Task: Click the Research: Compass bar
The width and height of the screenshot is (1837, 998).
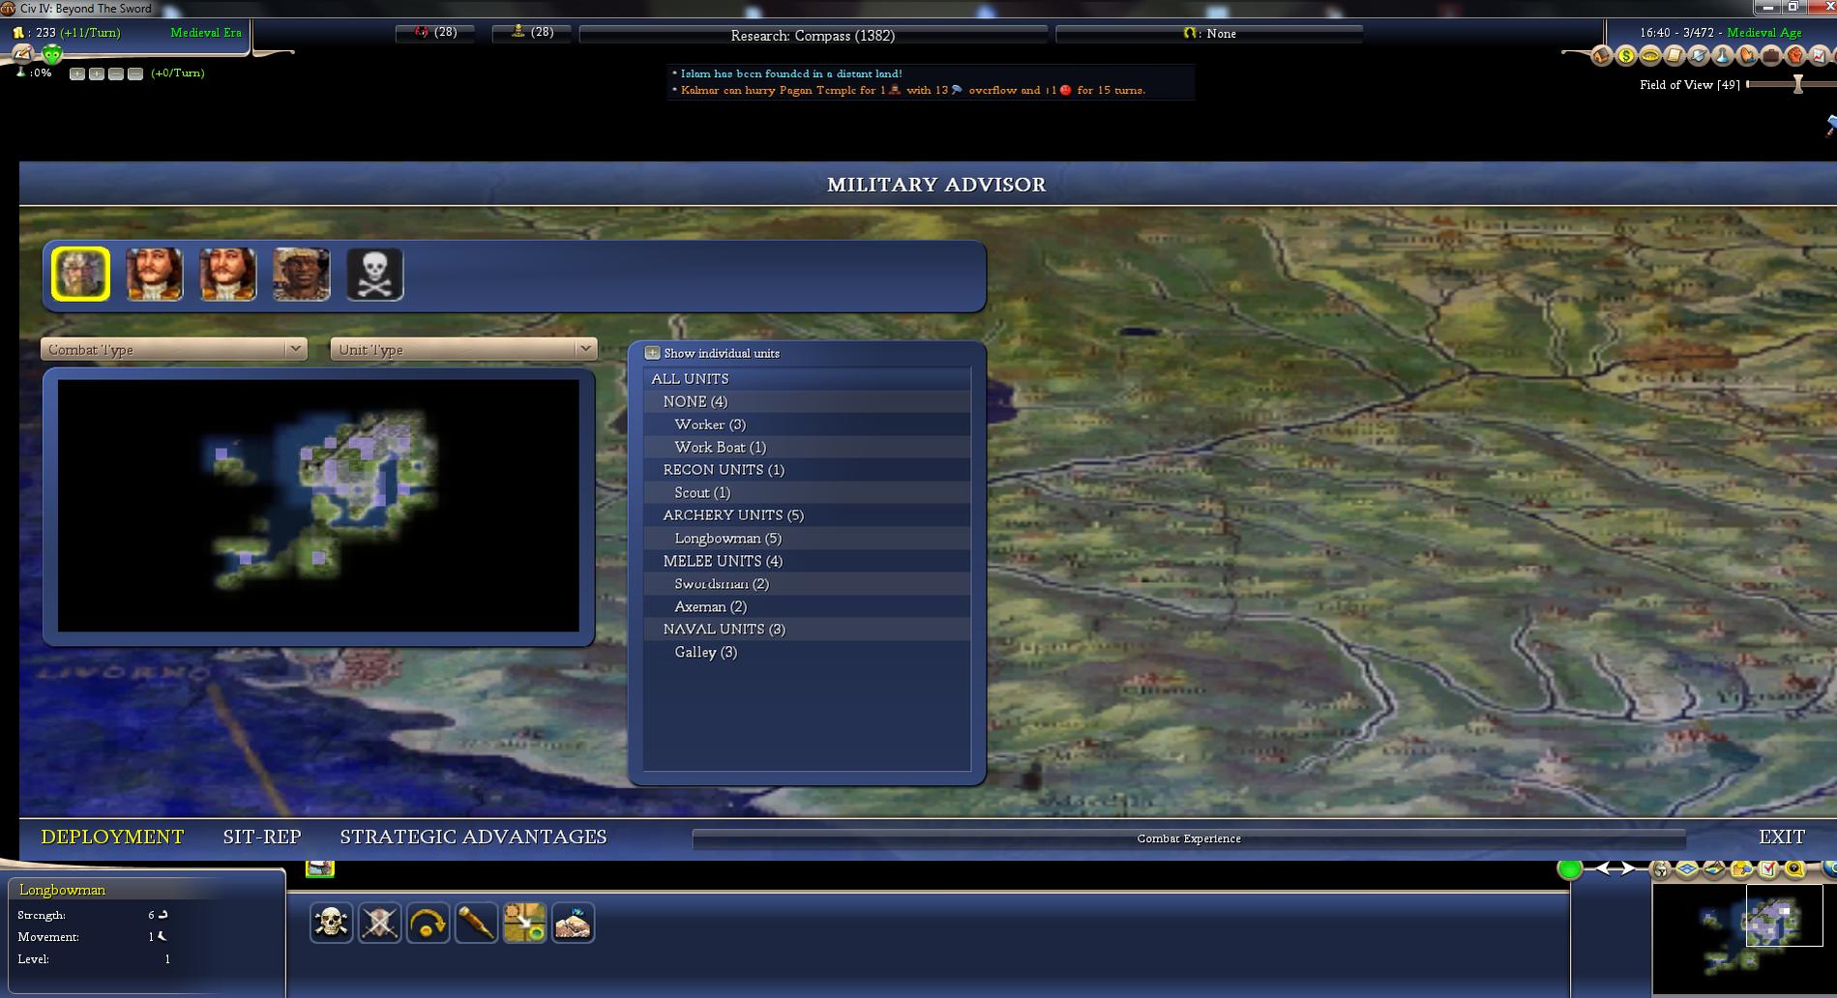Action: pos(813,35)
